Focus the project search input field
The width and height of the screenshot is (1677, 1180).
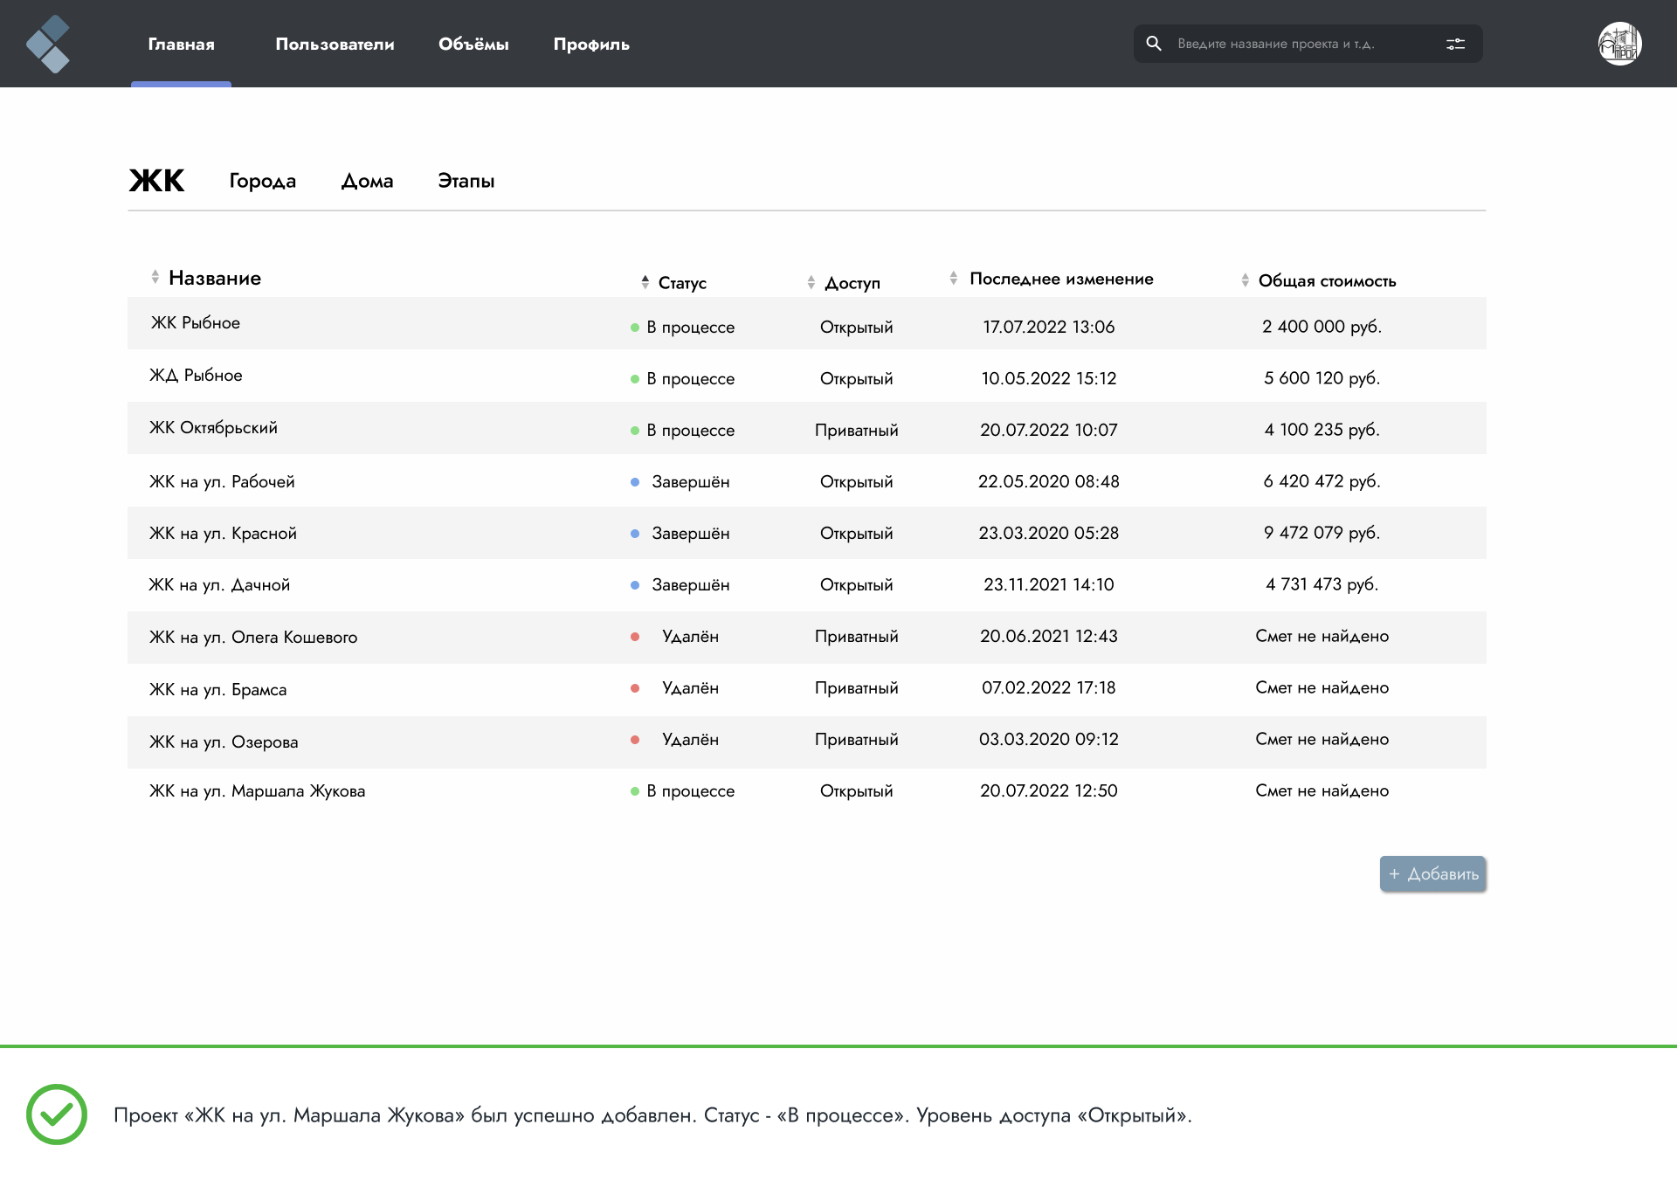[1301, 44]
